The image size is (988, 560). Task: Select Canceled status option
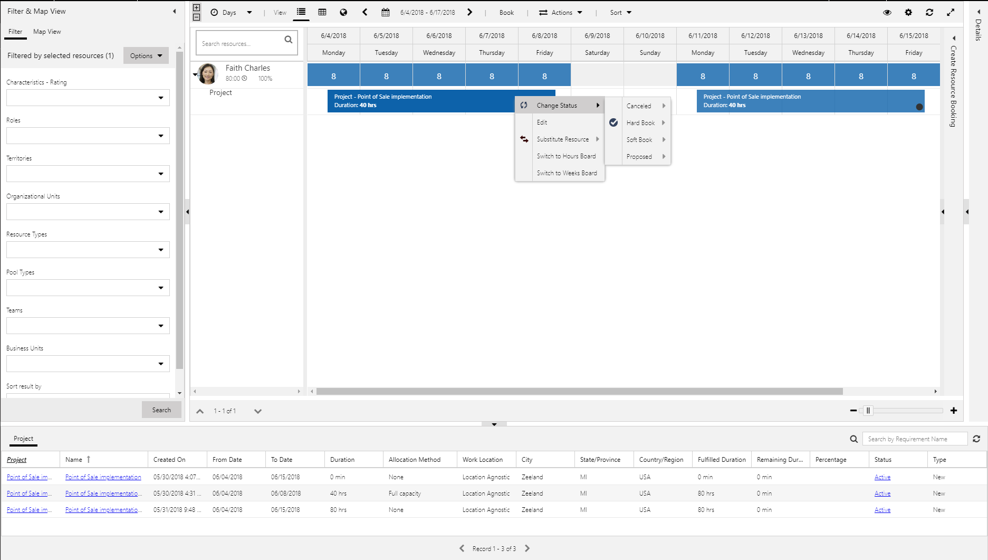(x=638, y=106)
